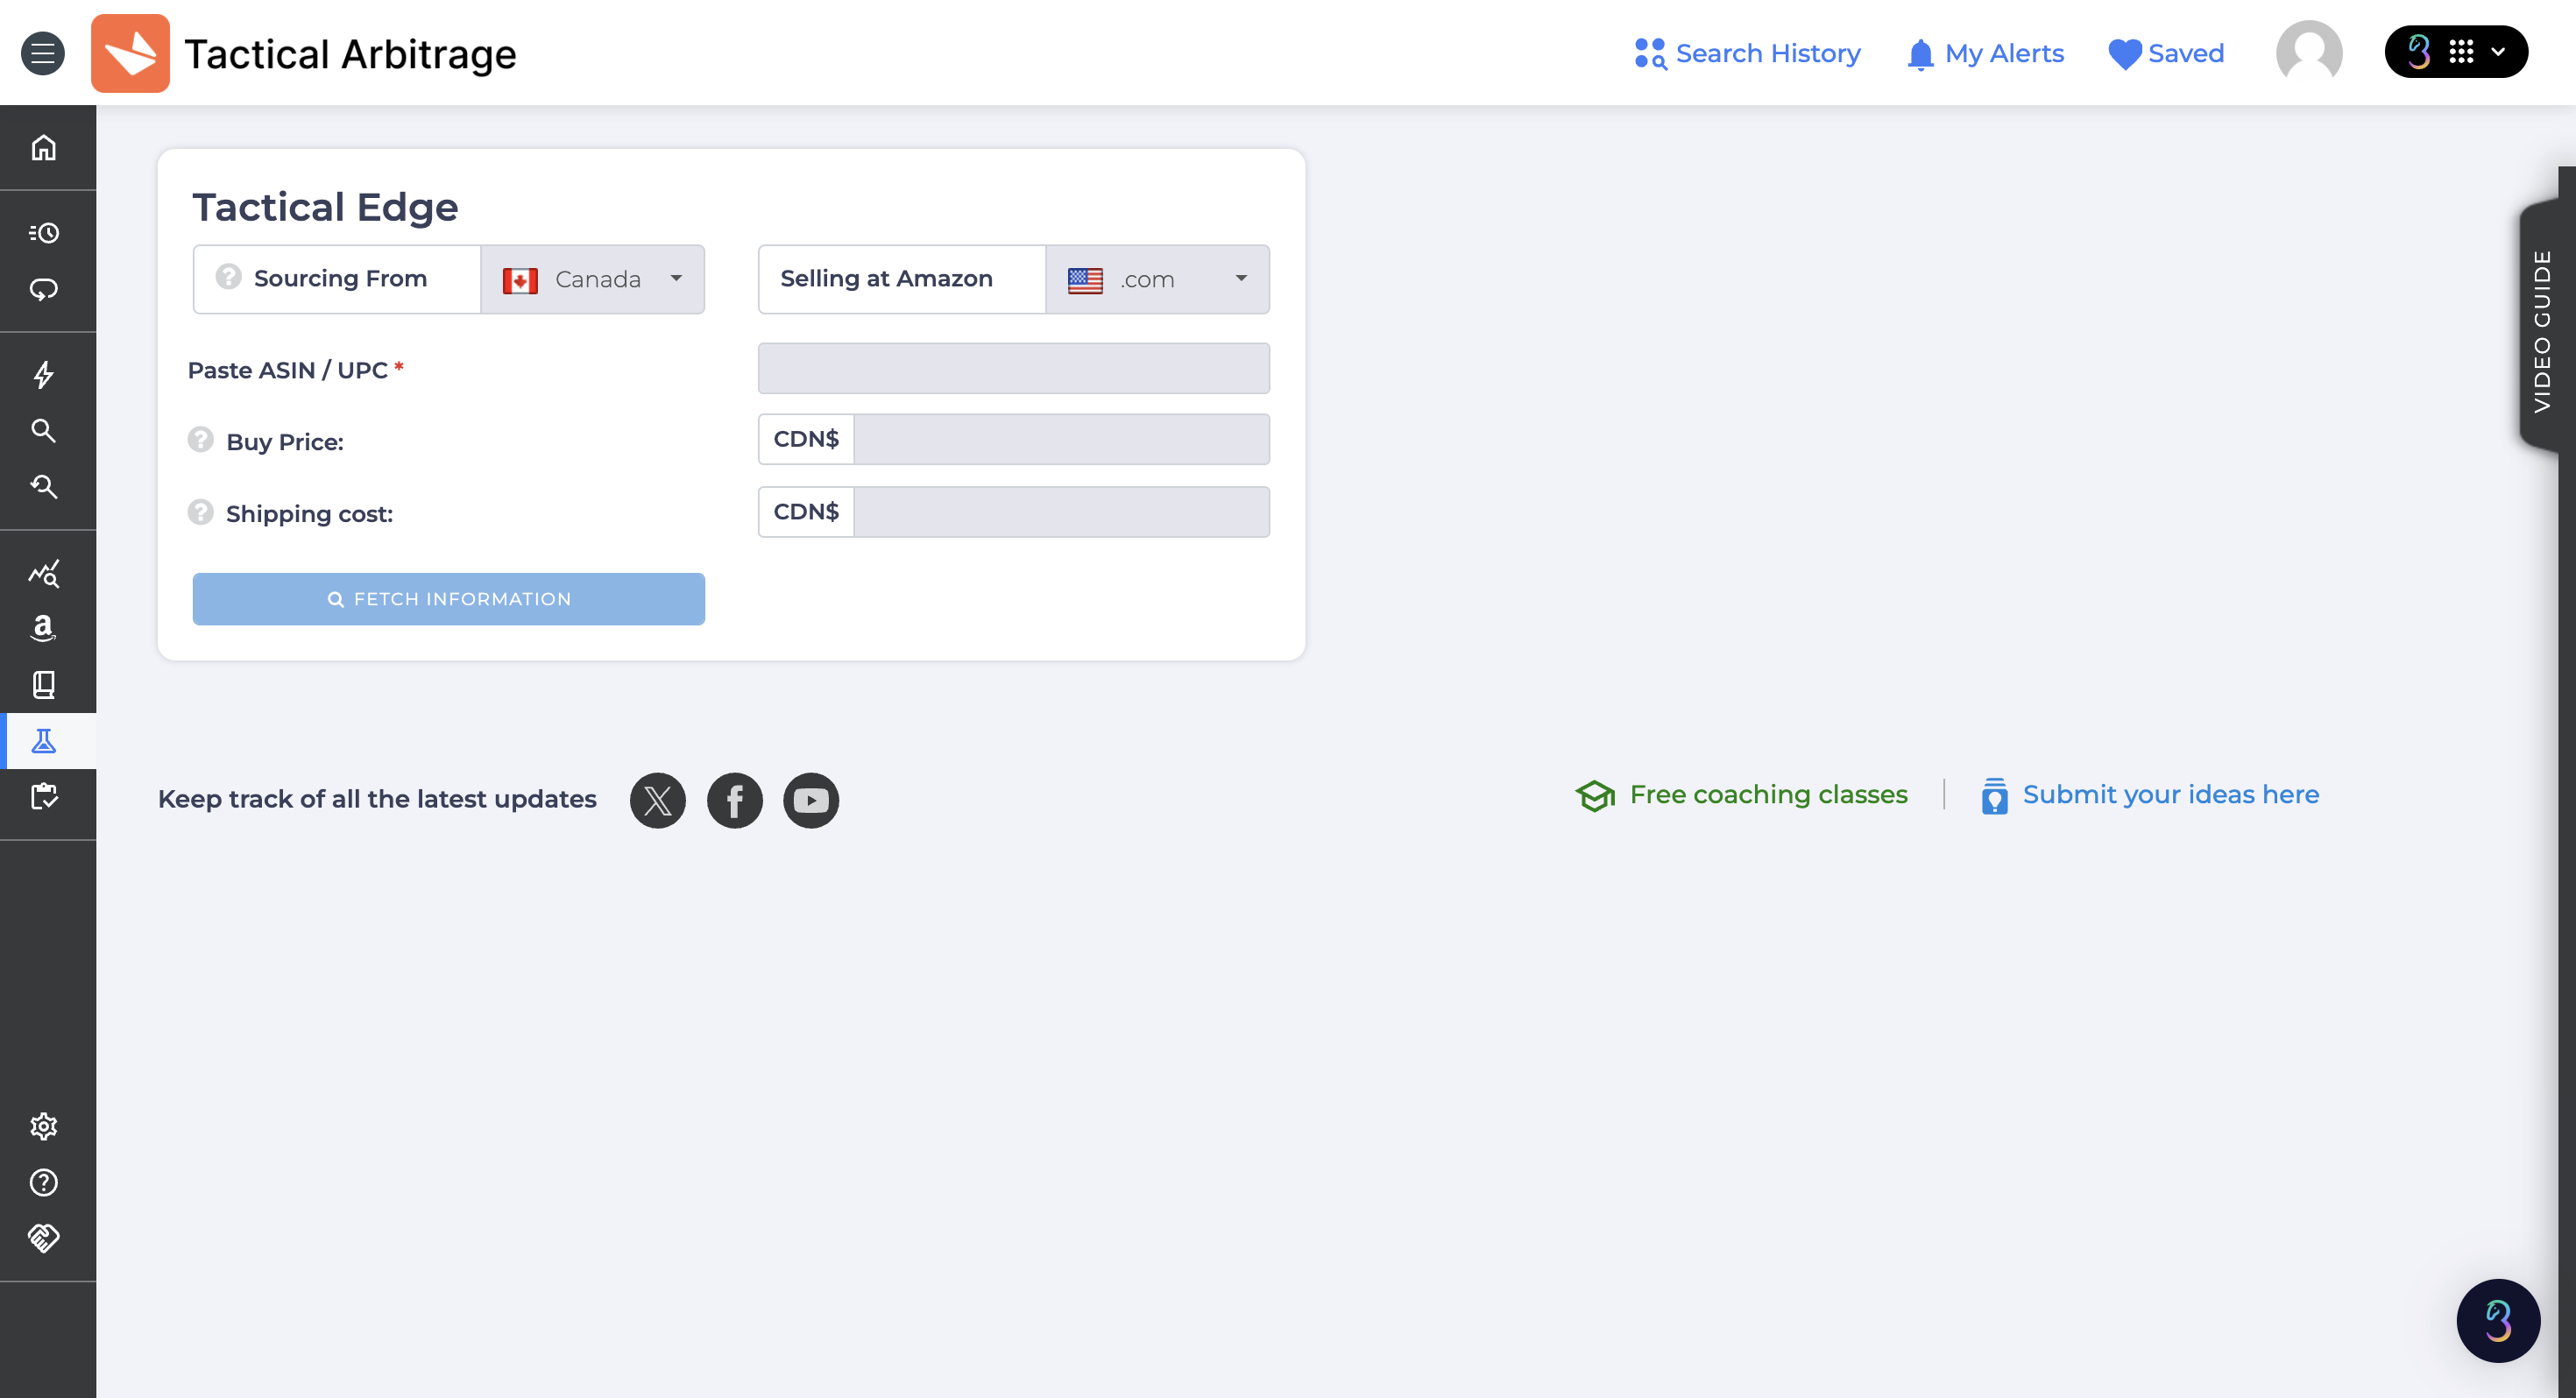Open the chat assistant bubble
The width and height of the screenshot is (2576, 1398).
click(x=2498, y=1321)
